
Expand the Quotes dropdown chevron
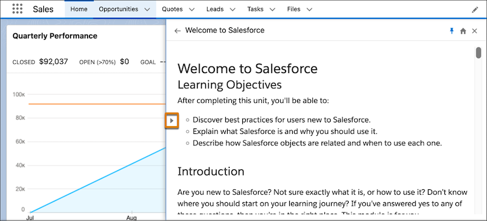click(192, 10)
